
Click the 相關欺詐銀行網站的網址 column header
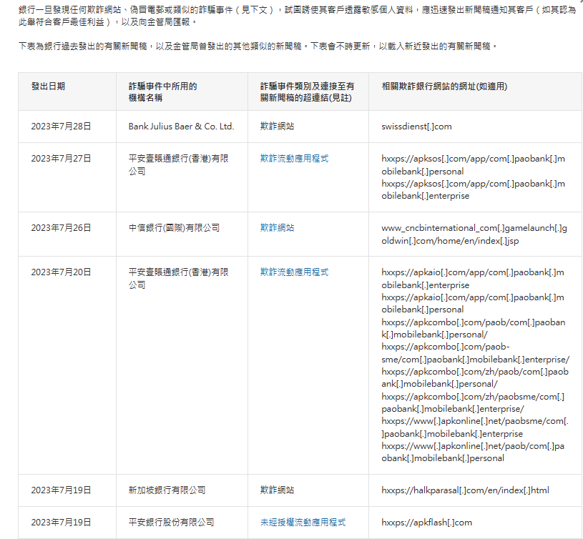tap(444, 86)
